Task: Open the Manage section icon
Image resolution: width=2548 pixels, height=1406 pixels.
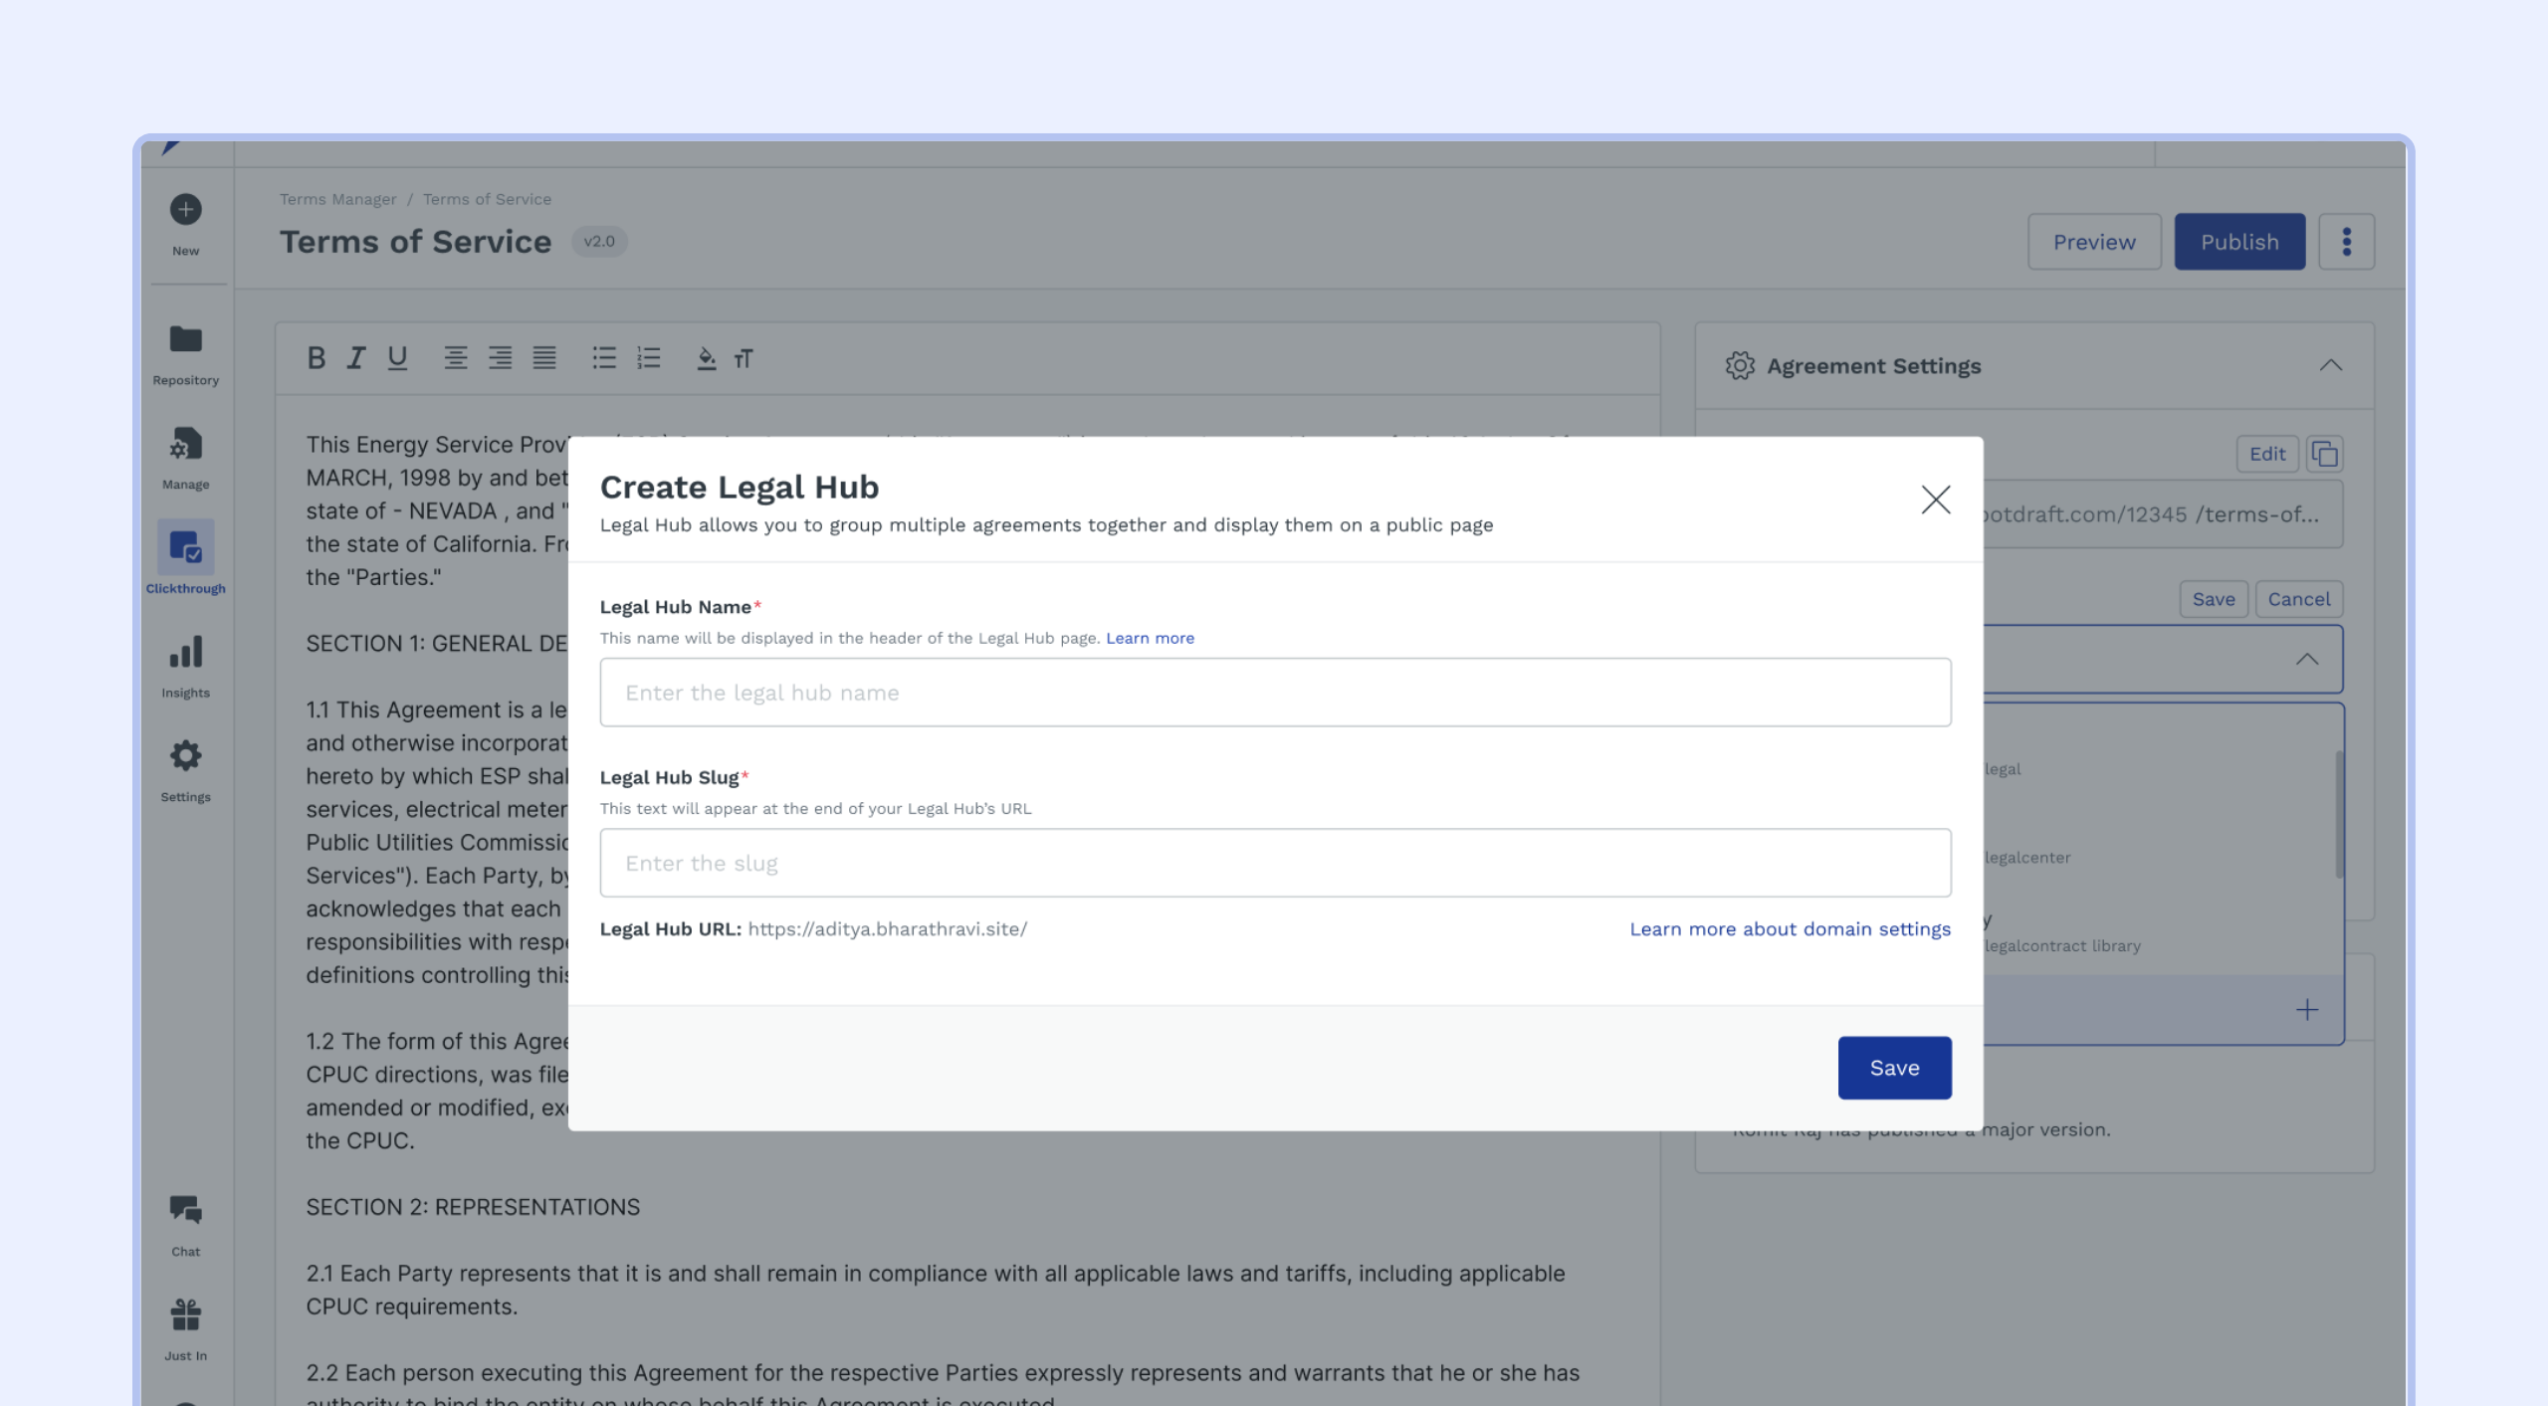Action: tap(185, 444)
